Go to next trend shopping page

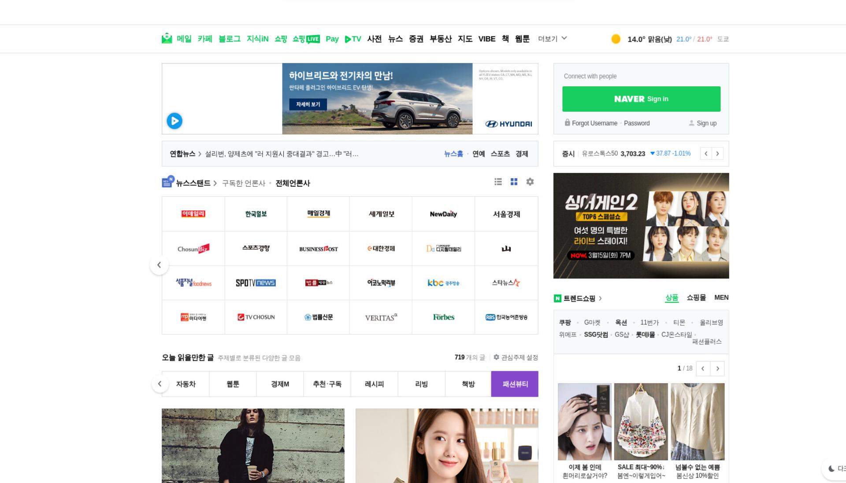point(717,369)
